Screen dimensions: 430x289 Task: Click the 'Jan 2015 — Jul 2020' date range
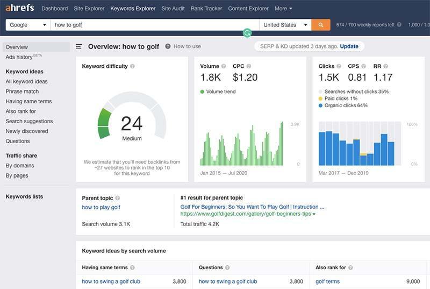[x=224, y=173]
